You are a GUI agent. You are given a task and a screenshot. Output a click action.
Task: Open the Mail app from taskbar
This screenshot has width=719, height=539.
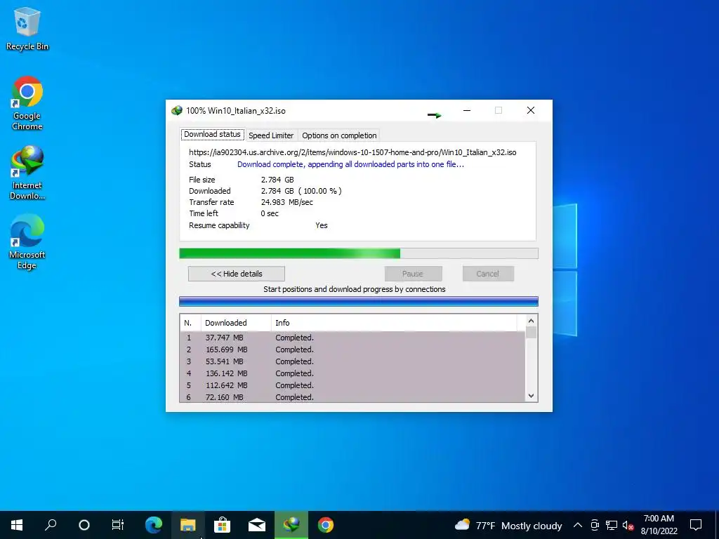(257, 525)
